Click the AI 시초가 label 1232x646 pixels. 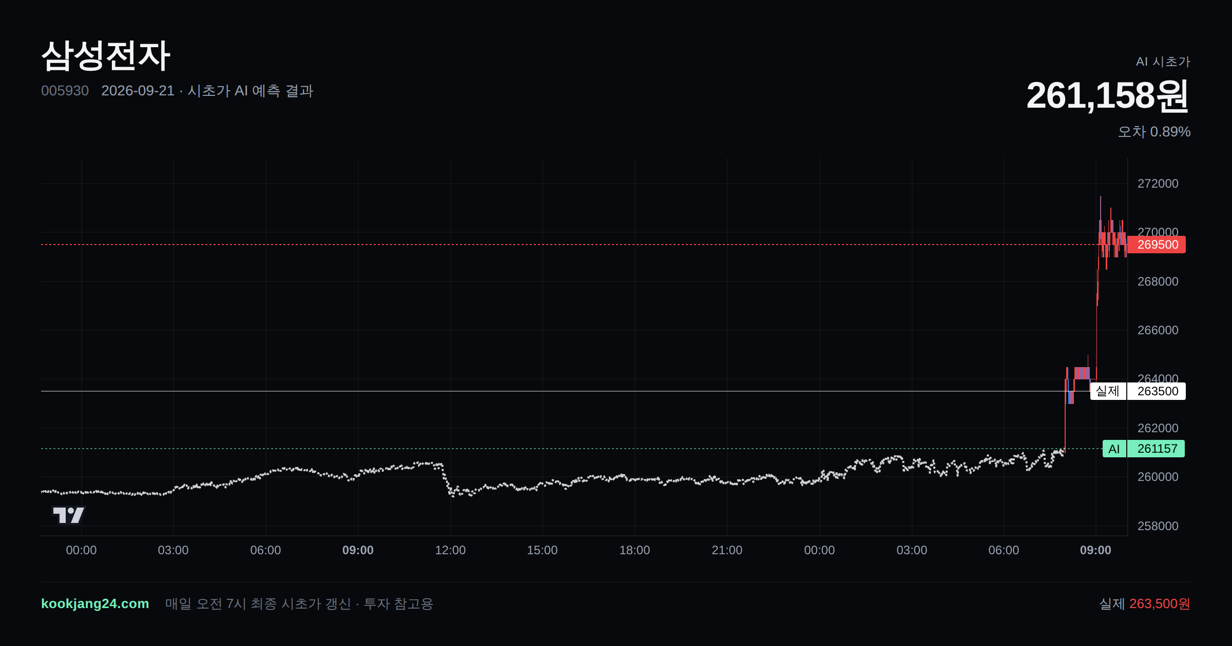coord(1163,62)
